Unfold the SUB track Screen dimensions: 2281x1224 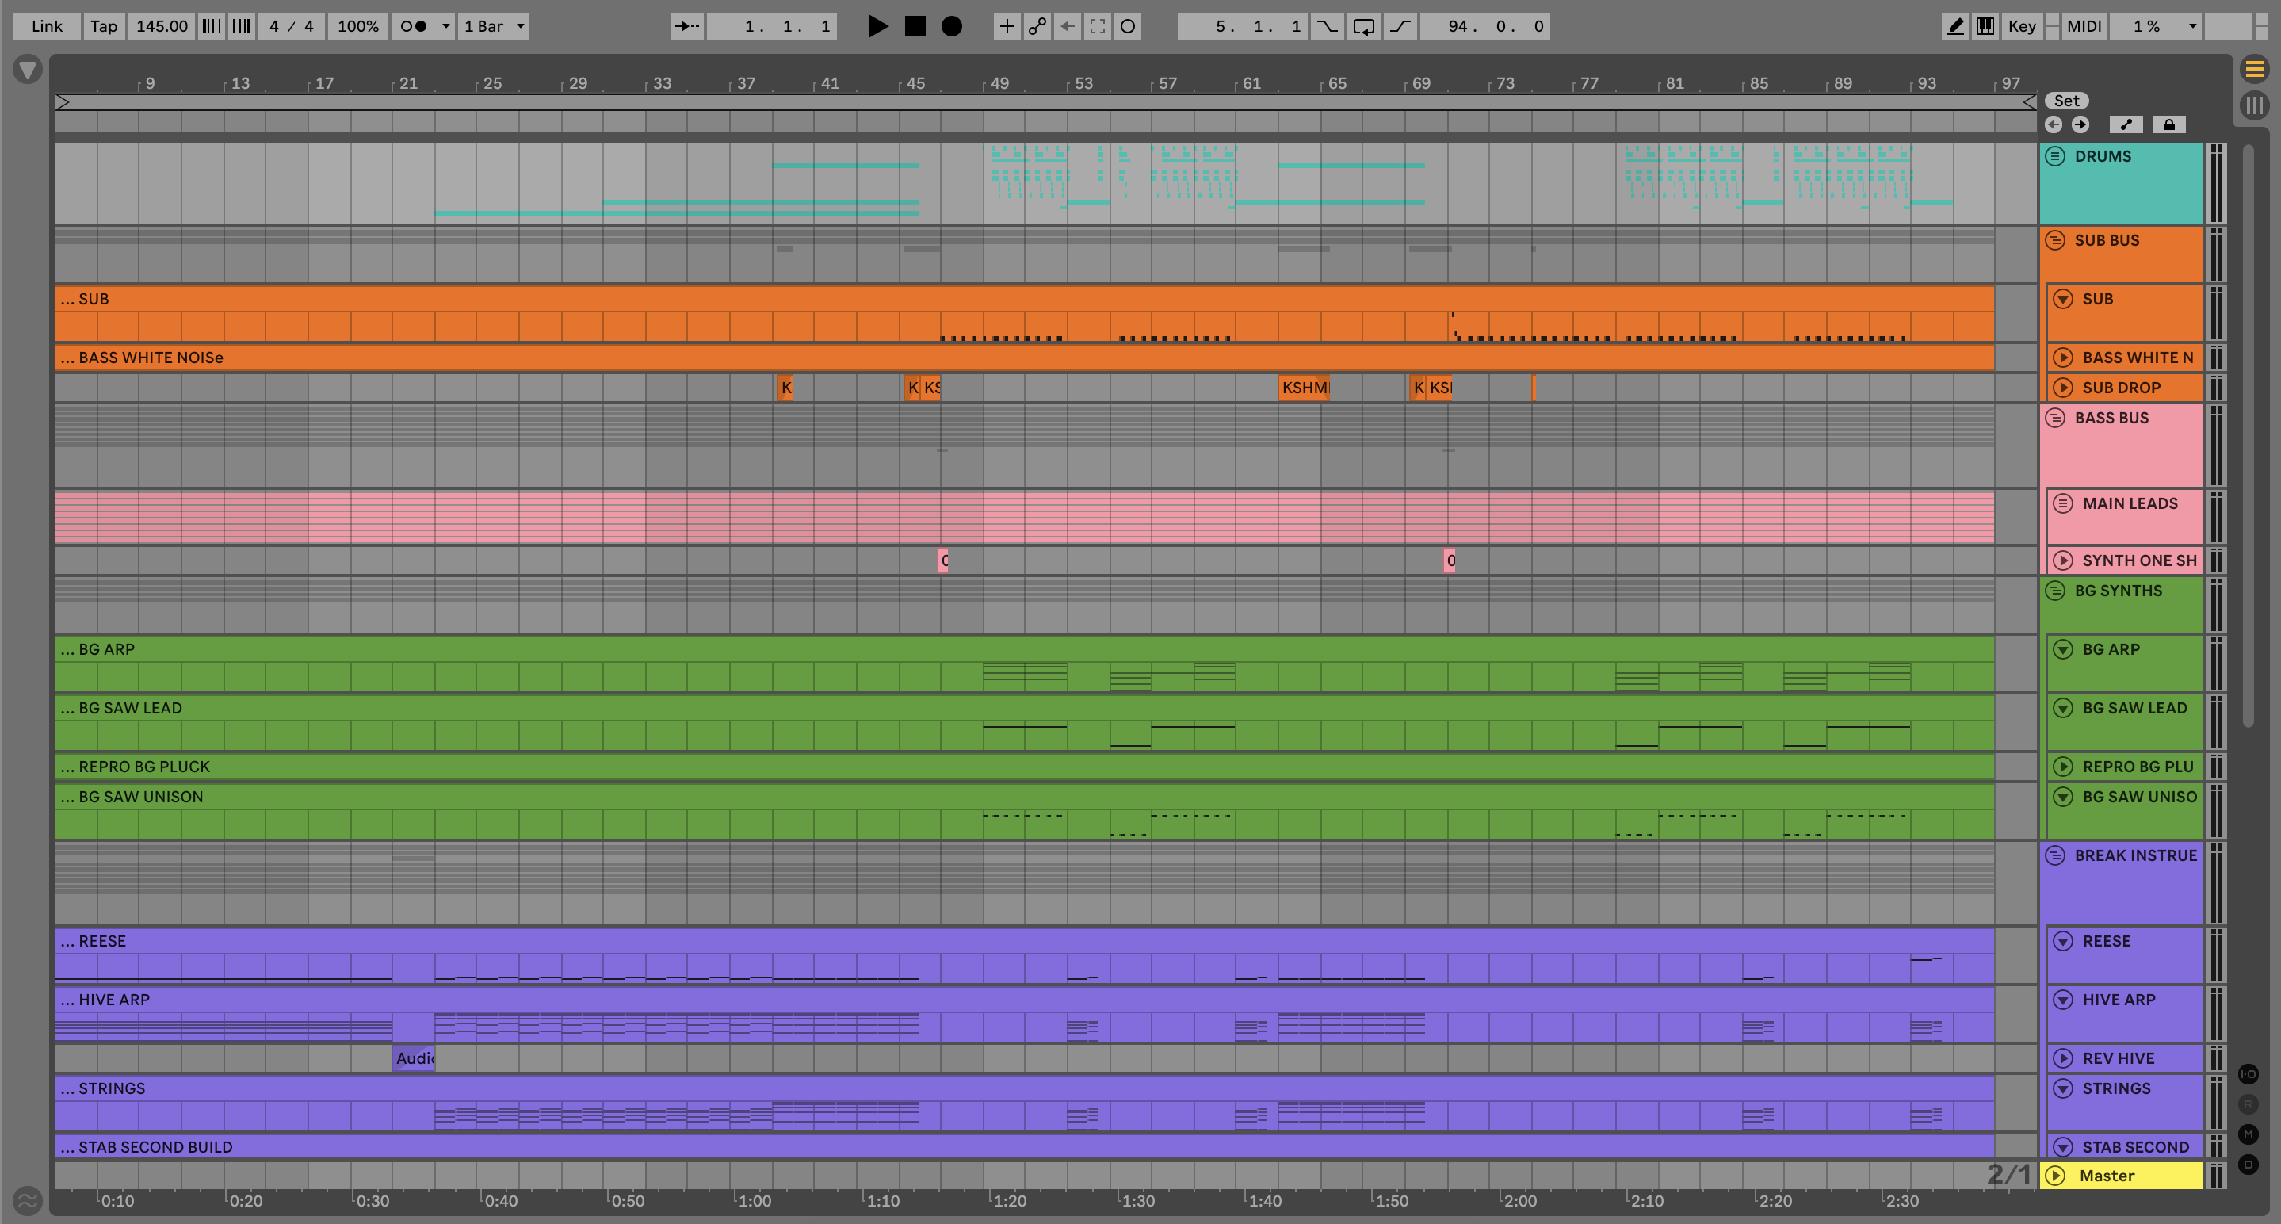(2063, 300)
